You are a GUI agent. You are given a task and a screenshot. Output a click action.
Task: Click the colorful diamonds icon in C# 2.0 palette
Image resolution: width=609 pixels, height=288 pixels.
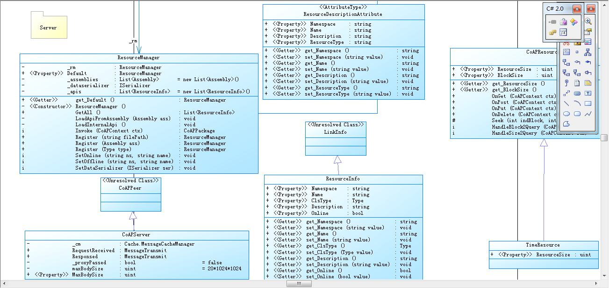click(x=574, y=22)
